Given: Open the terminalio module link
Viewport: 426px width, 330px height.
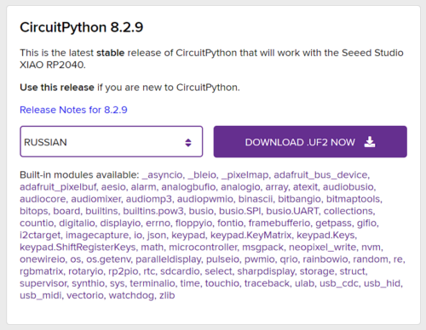Looking at the screenshot, I should pos(153,283).
